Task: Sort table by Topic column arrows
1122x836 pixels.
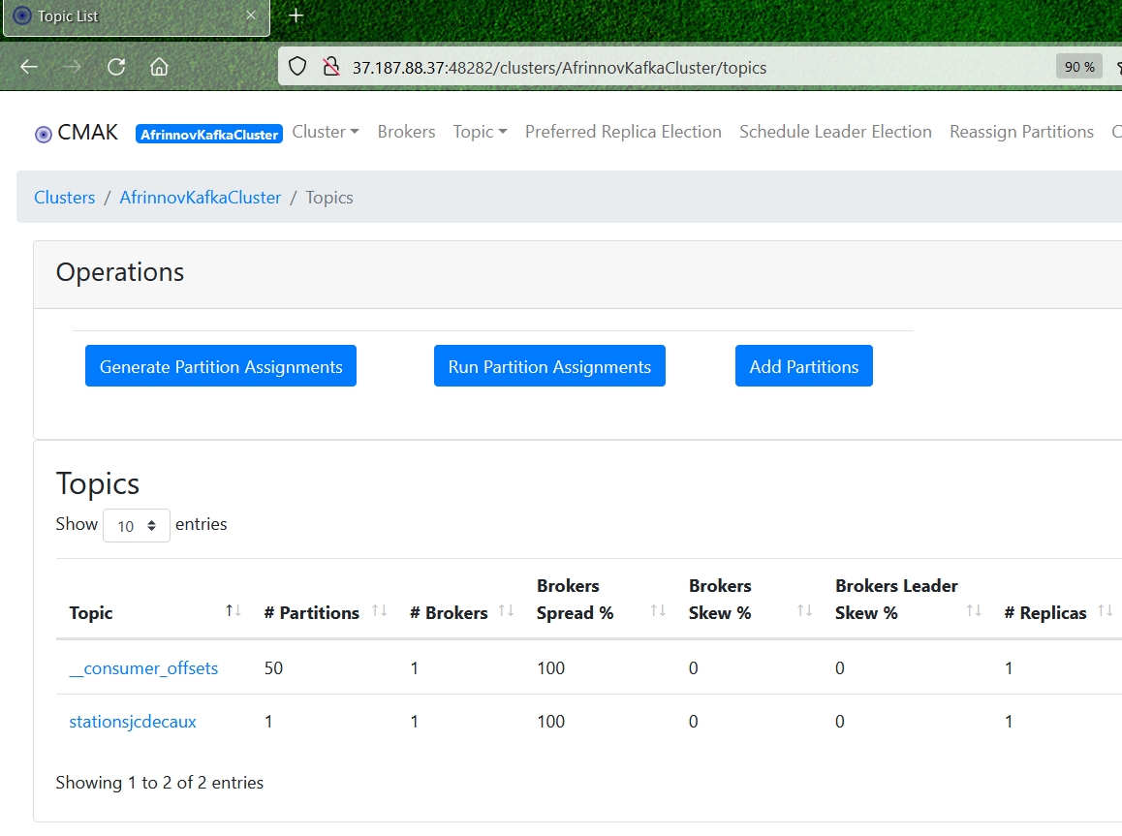Action: pyautogui.click(x=234, y=611)
